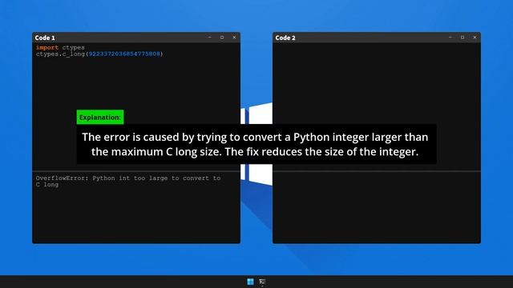Maximize the Code 2 window
This screenshot has width=513, height=288.
(463, 38)
